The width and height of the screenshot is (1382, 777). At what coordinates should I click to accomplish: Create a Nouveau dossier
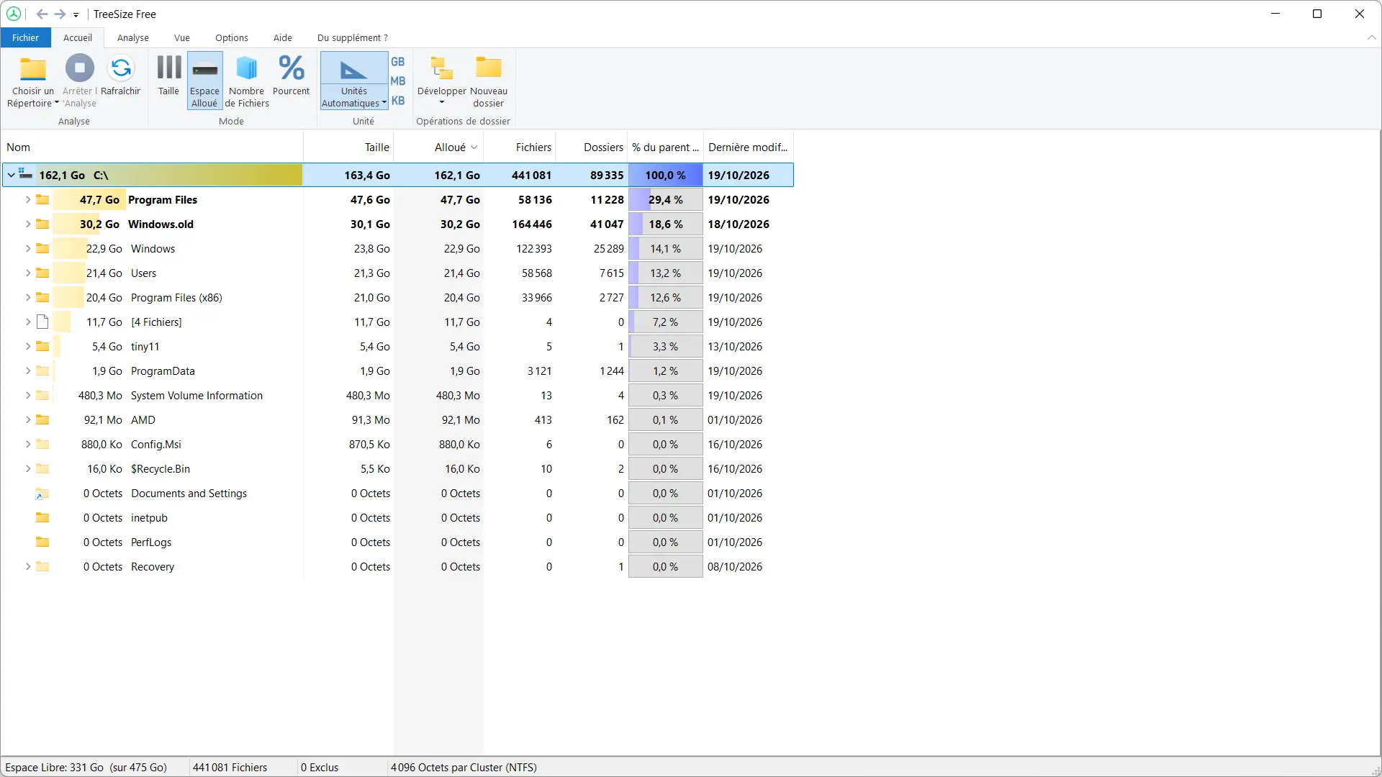point(489,81)
